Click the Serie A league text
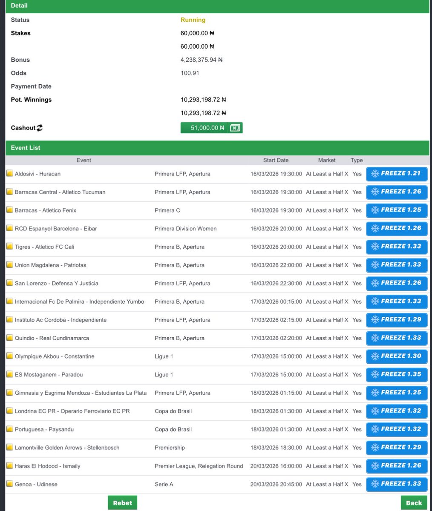This screenshot has width=432, height=511. 164,484
